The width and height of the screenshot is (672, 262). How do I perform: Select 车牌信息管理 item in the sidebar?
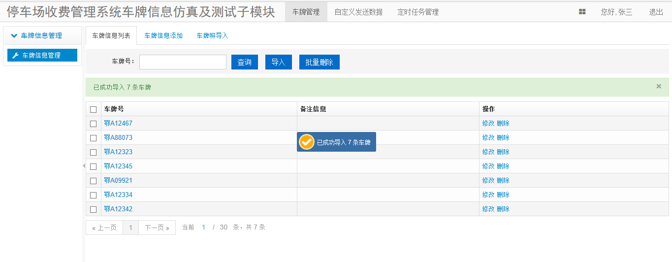click(42, 55)
